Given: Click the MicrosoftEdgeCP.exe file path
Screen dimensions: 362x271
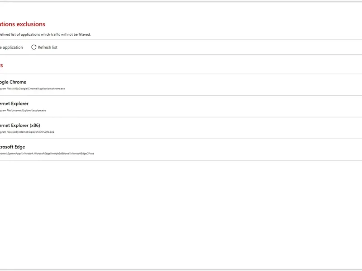Looking at the screenshot, I should click(x=47, y=154).
